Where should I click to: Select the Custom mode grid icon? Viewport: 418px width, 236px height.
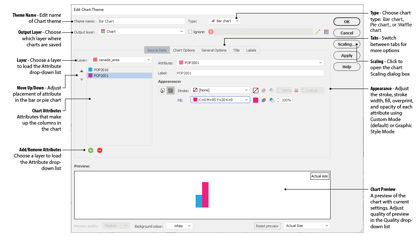(x=170, y=90)
